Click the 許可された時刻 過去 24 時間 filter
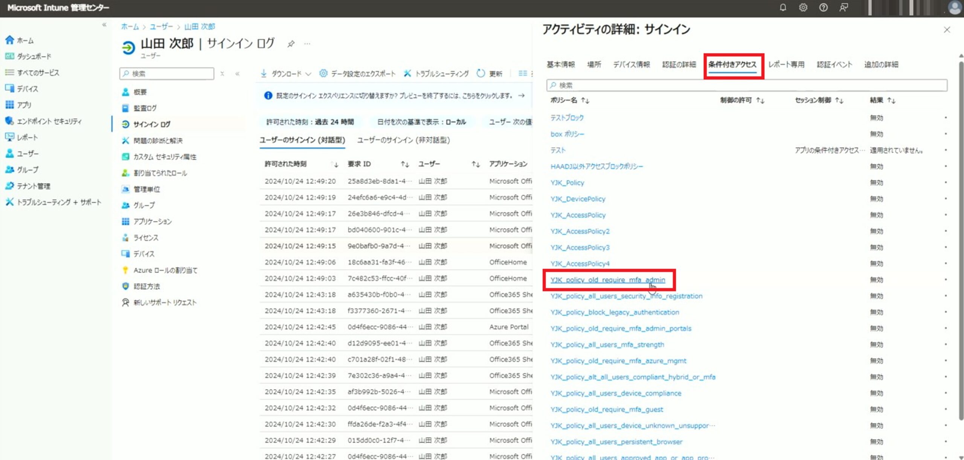This screenshot has width=964, height=460. (310, 122)
